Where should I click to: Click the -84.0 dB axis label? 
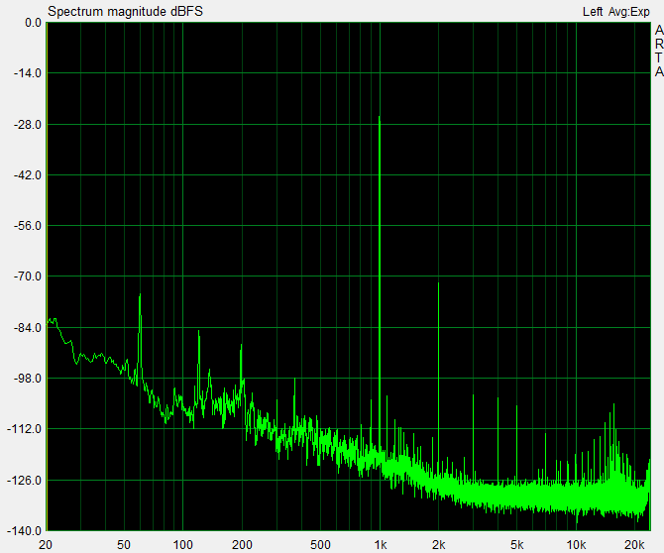[x=28, y=328]
